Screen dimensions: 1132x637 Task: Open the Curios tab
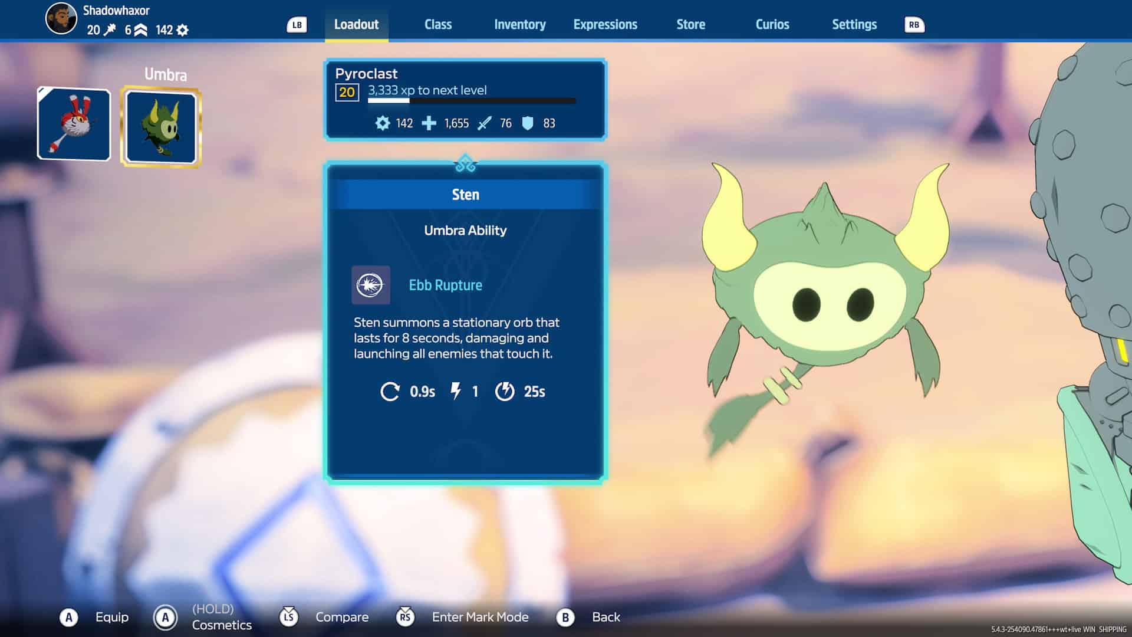tap(772, 25)
